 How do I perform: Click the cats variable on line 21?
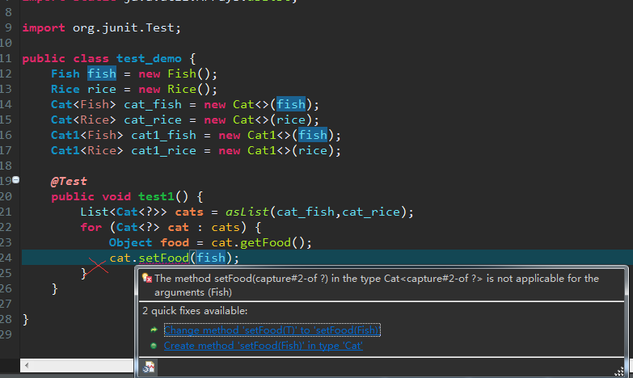(189, 212)
